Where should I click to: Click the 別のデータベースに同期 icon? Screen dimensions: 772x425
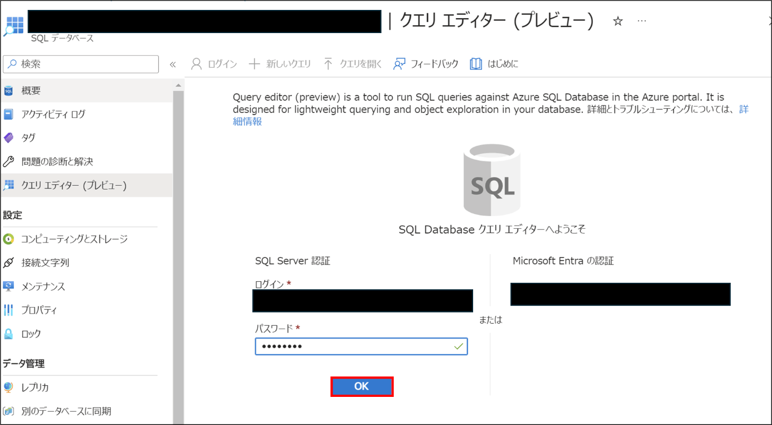8,411
